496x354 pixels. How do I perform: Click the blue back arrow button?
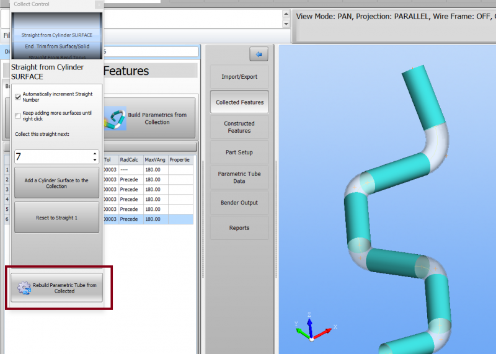[259, 55]
